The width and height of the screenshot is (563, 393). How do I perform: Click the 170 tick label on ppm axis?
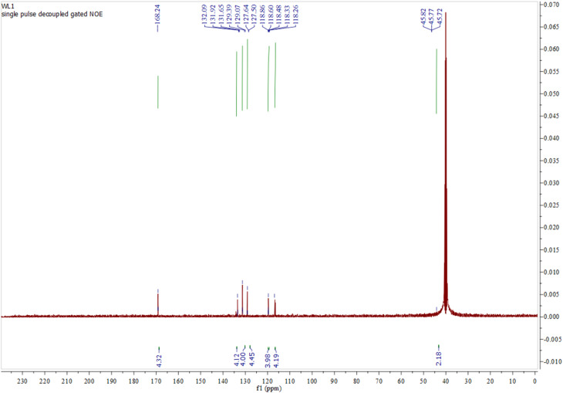156,381
